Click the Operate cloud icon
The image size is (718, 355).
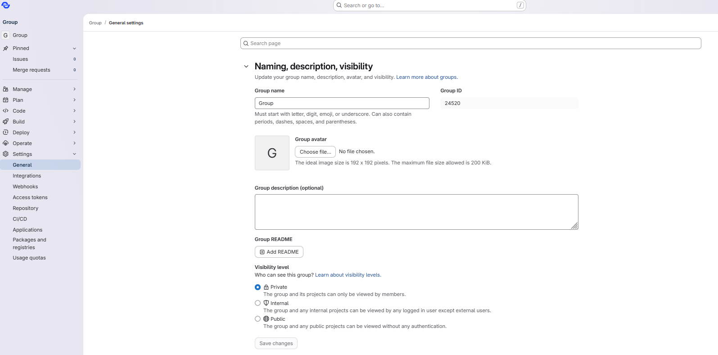click(5, 143)
